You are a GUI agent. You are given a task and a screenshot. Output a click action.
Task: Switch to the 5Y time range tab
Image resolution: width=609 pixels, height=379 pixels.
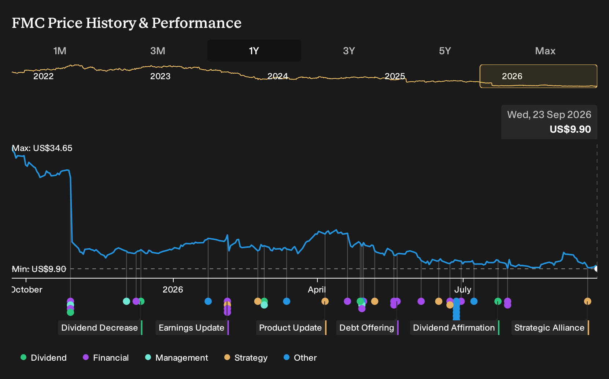(445, 51)
